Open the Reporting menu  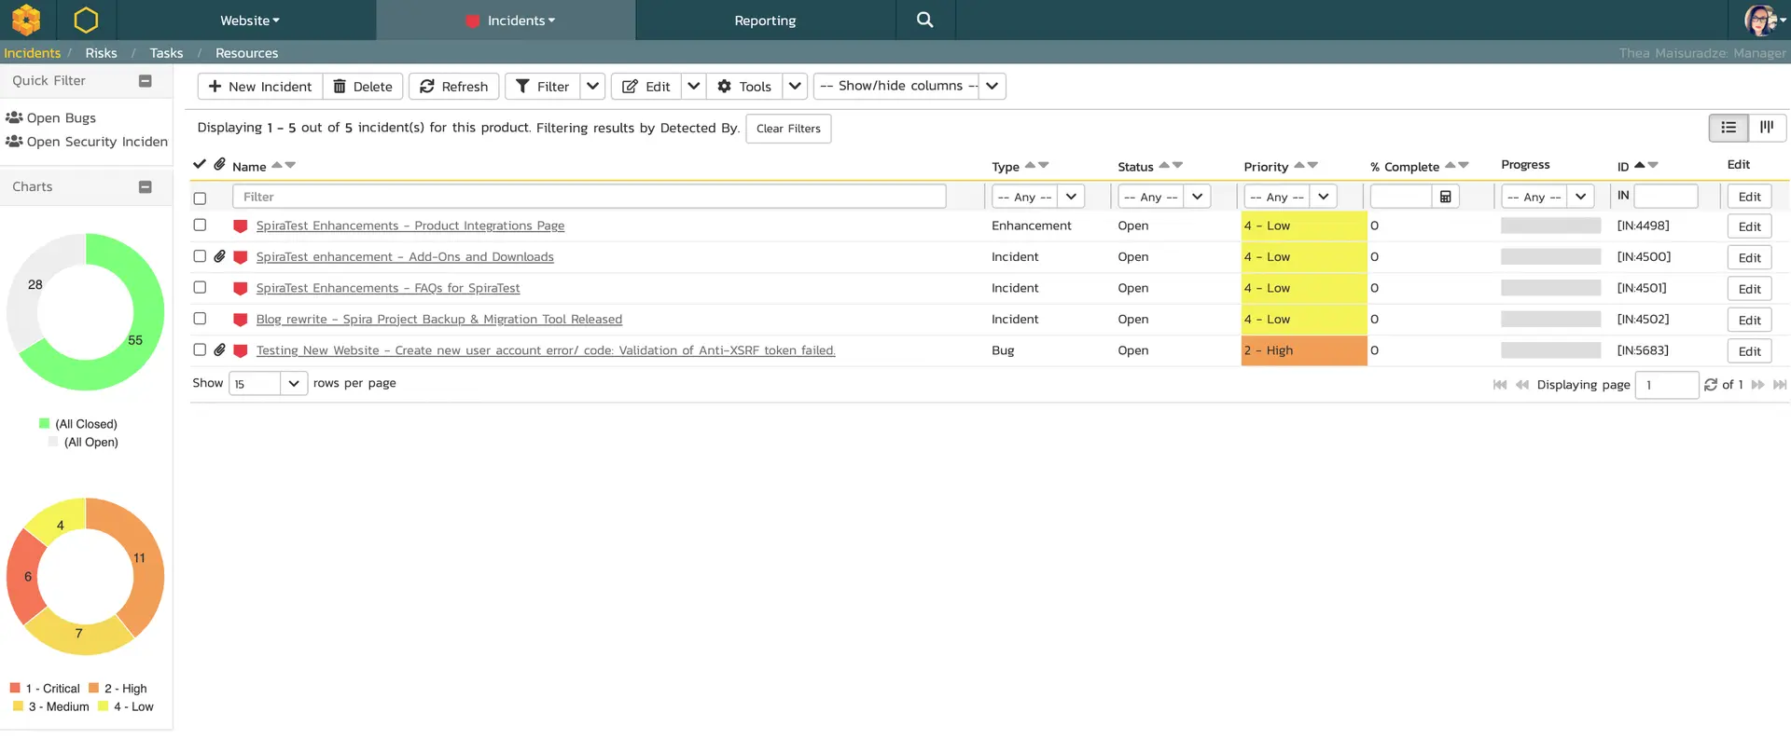point(765,21)
